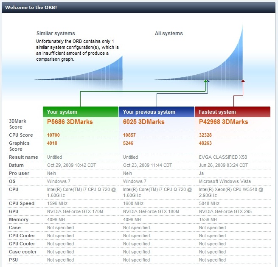278x267 pixels.
Task: Click CPU speed '5048 MHz'
Action: [x=209, y=203]
